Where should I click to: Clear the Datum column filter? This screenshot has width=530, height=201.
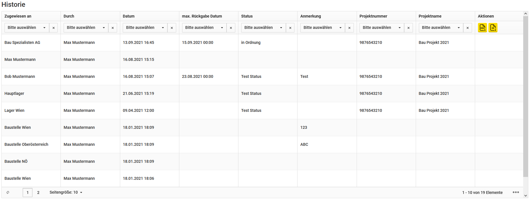(x=172, y=28)
